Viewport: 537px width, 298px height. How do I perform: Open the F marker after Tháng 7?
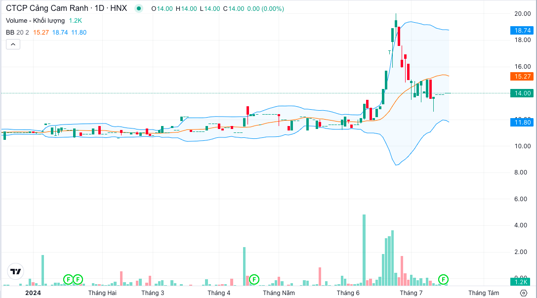click(x=443, y=280)
